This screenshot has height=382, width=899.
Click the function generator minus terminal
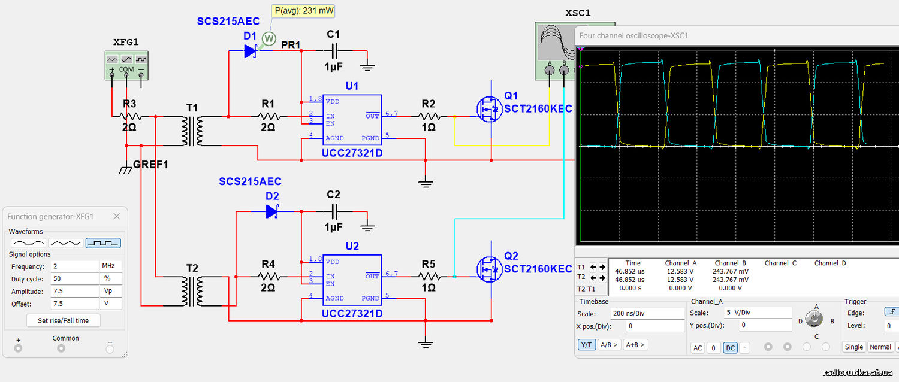pos(110,348)
